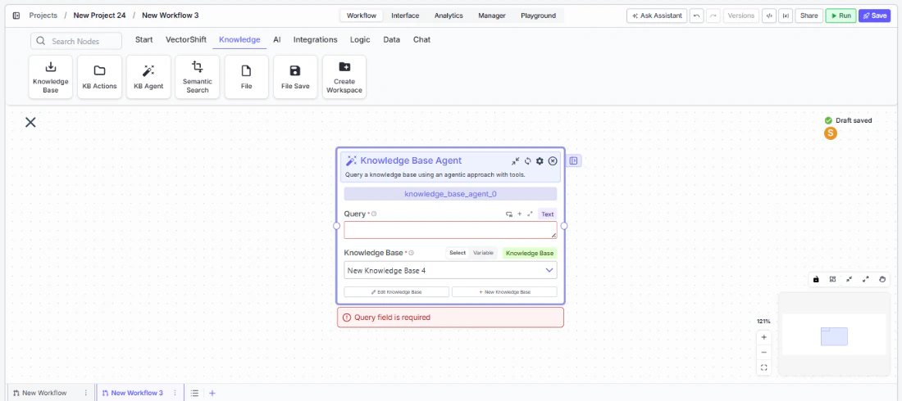This screenshot has width=902, height=401.
Task: Open the New Knowledge Base 4 dropdown
Action: coord(450,270)
